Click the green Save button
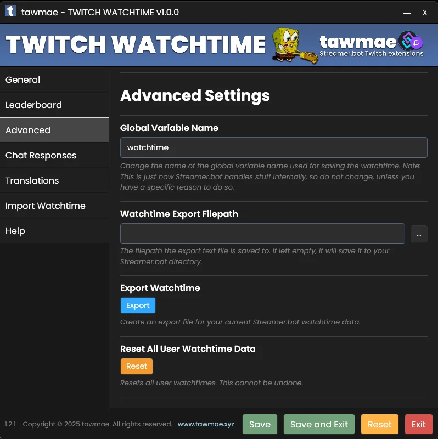Viewport: 438px width, 439px height. [x=260, y=424]
